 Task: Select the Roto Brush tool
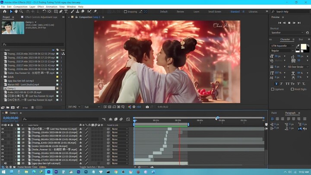click(x=89, y=12)
